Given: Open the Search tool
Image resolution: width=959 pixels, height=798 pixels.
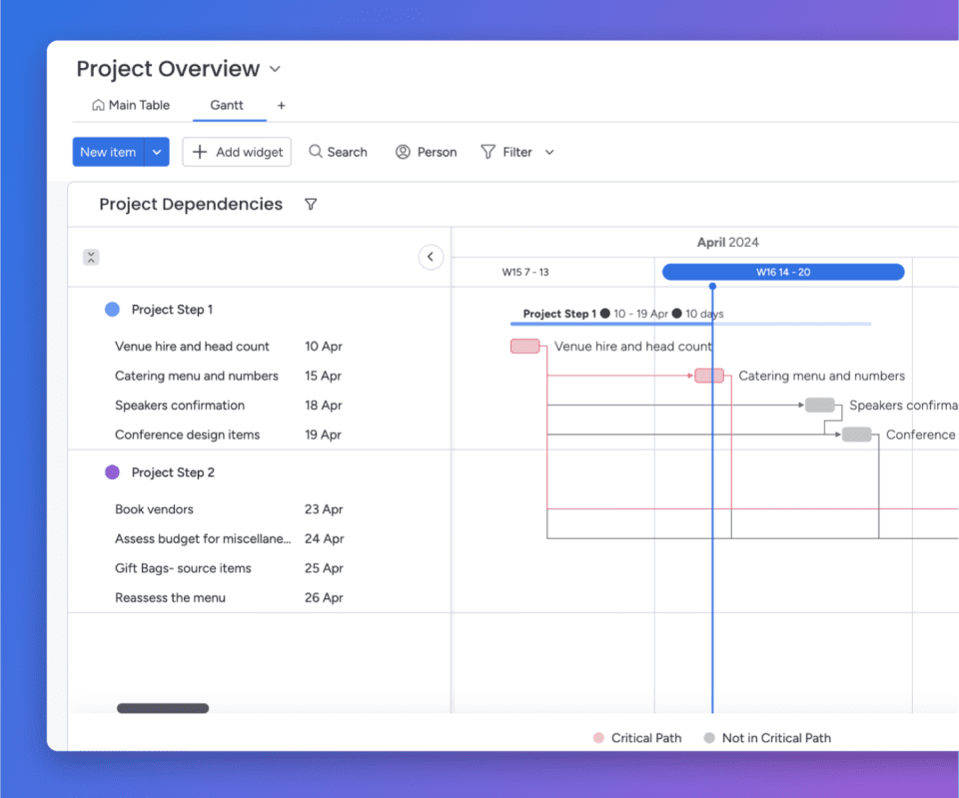Looking at the screenshot, I should point(339,152).
